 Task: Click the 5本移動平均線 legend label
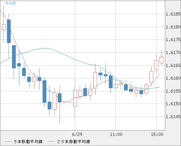pyautogui.click(x=28, y=142)
